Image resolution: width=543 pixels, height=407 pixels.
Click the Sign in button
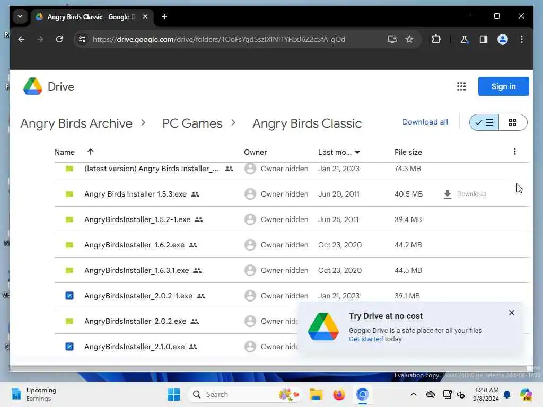coord(503,86)
